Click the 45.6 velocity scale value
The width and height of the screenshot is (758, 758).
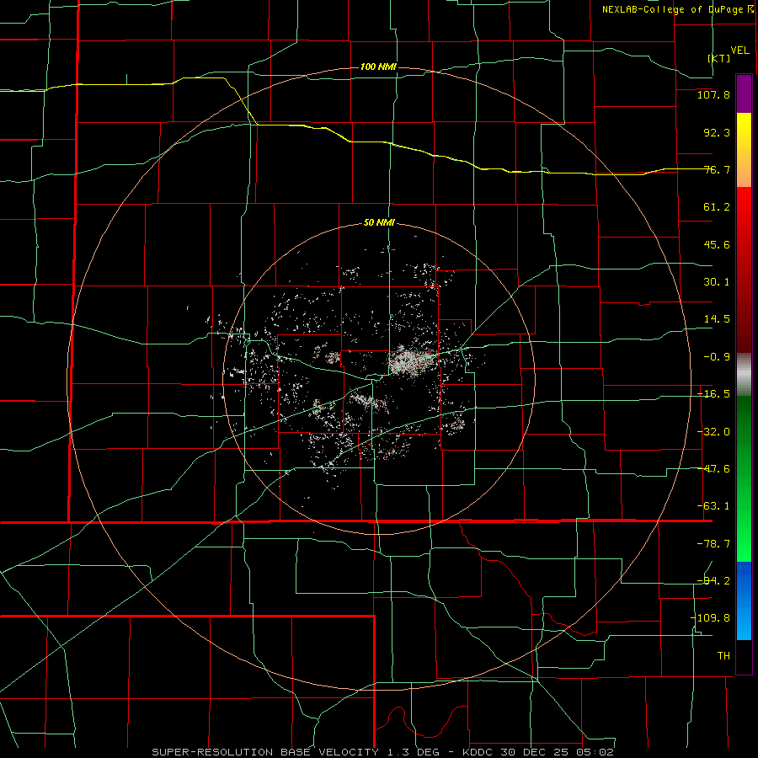[x=717, y=244]
